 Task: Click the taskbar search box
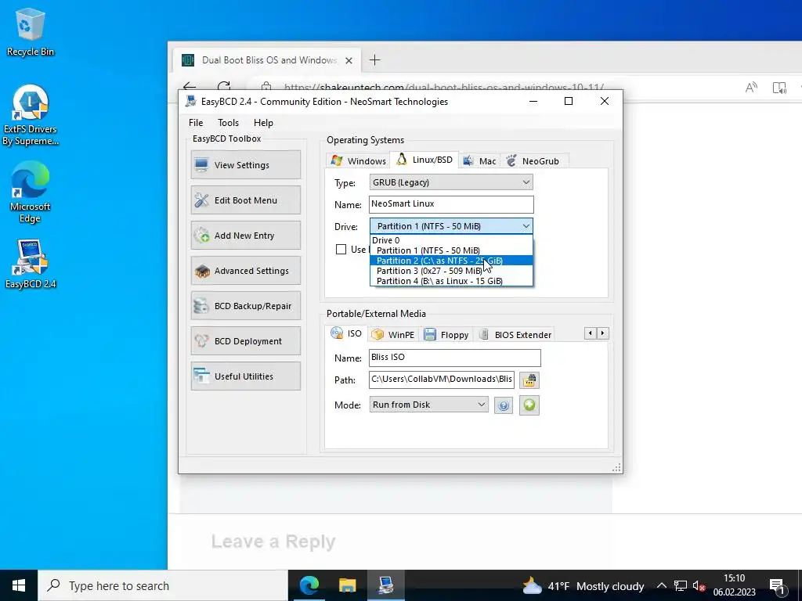pos(163,585)
